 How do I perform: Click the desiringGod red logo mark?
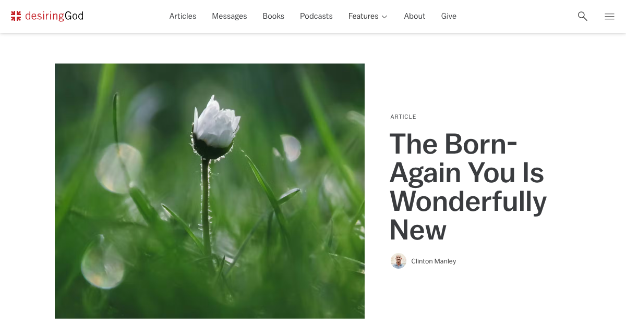16,16
